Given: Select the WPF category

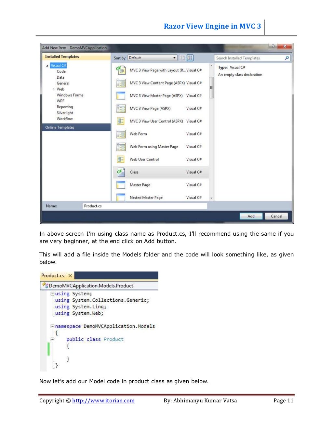Looking at the screenshot, I should coord(60,101).
